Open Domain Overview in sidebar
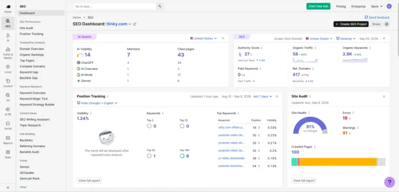This screenshot has height=192, width=399. [x=32, y=49]
